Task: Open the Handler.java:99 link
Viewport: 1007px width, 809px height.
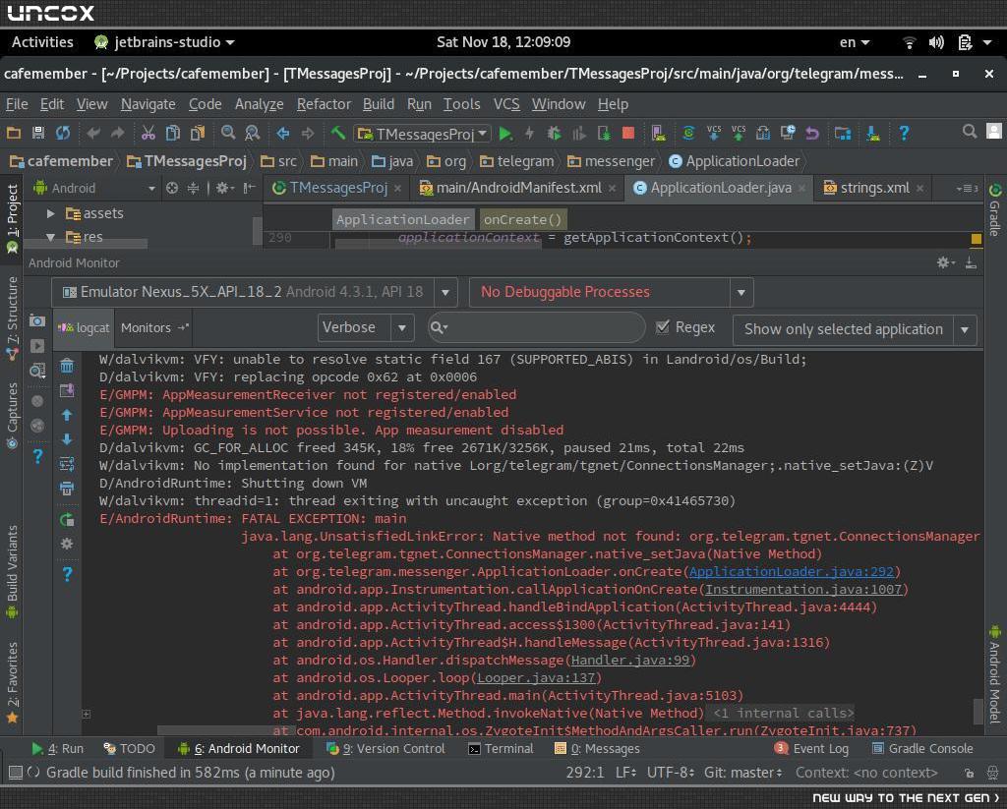Action: (630, 660)
